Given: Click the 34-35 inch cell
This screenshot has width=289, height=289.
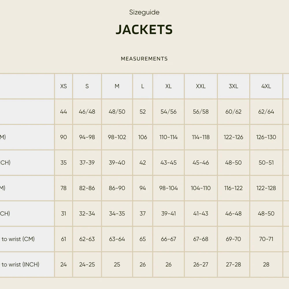Looking at the screenshot, I should click(x=117, y=213).
